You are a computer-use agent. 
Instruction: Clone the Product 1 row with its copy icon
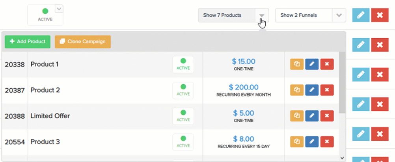click(297, 64)
